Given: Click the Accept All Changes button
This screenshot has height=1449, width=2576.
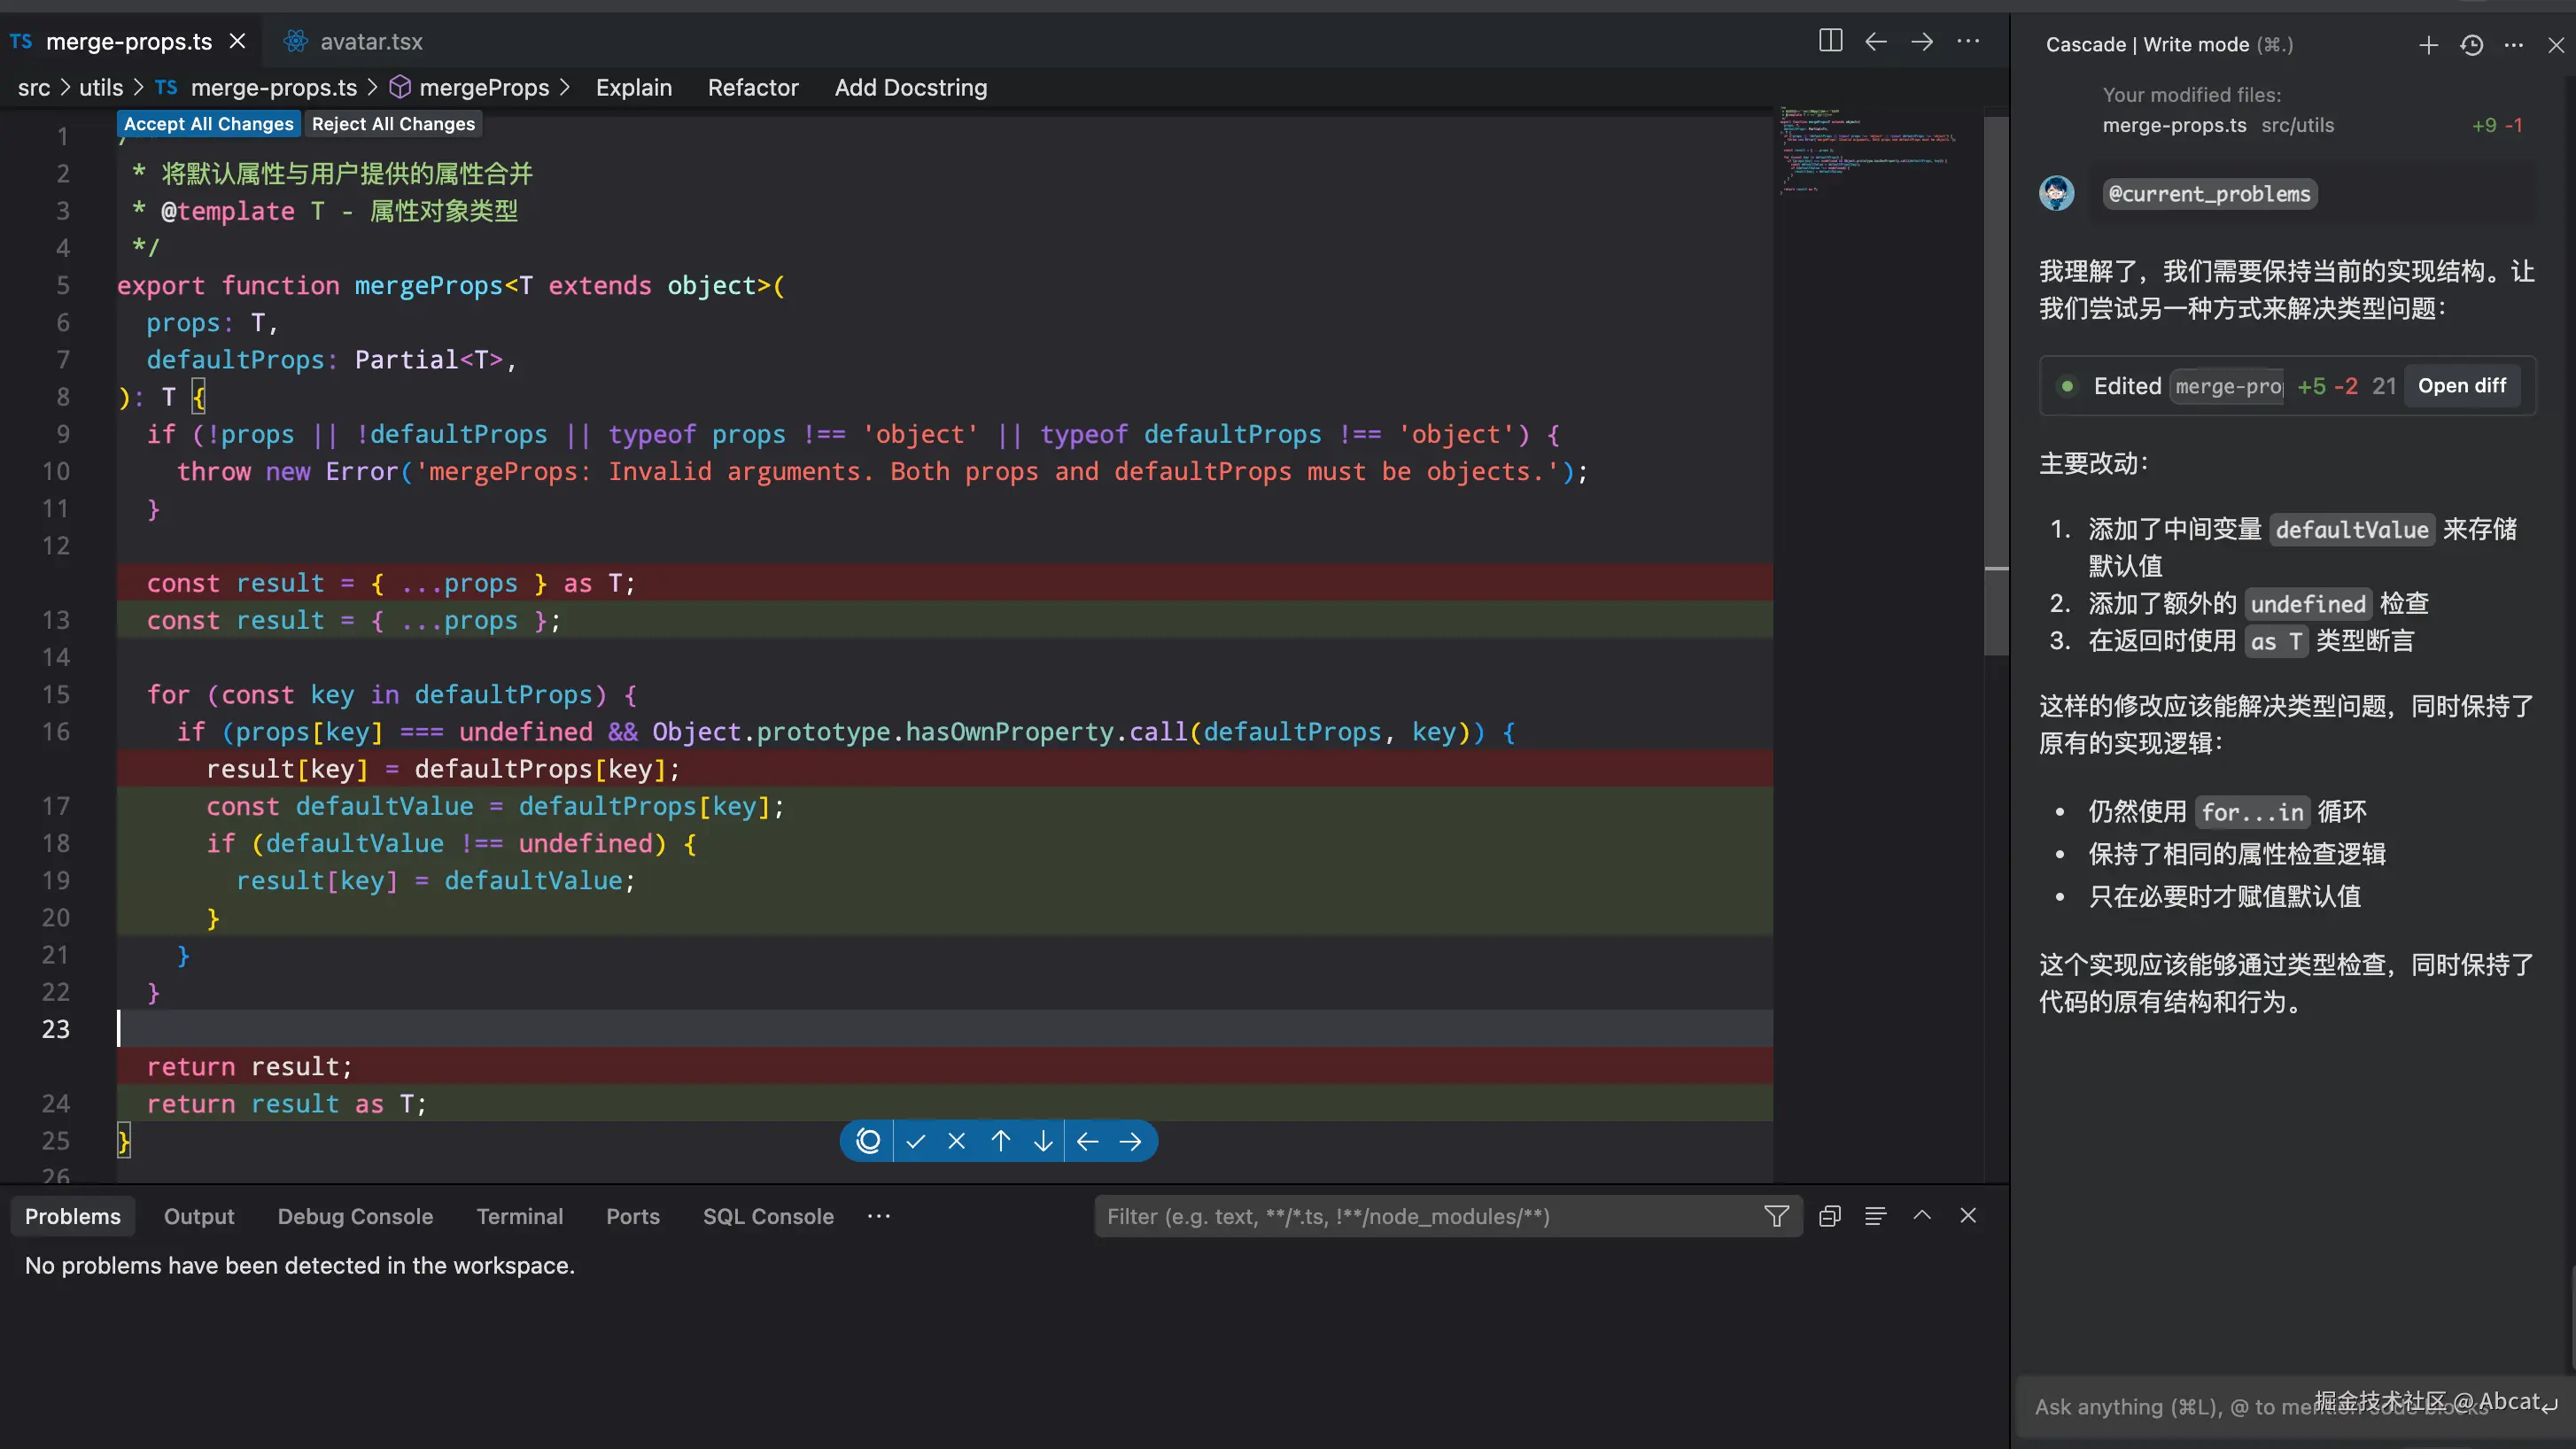Looking at the screenshot, I should pos(208,124).
